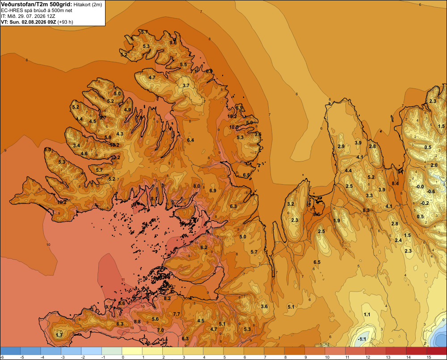Image resolution: width=447 pixels, height=360 pixels.
Task: Click the map title Veðurstofan/T2m 500grid
Action: [37, 4]
